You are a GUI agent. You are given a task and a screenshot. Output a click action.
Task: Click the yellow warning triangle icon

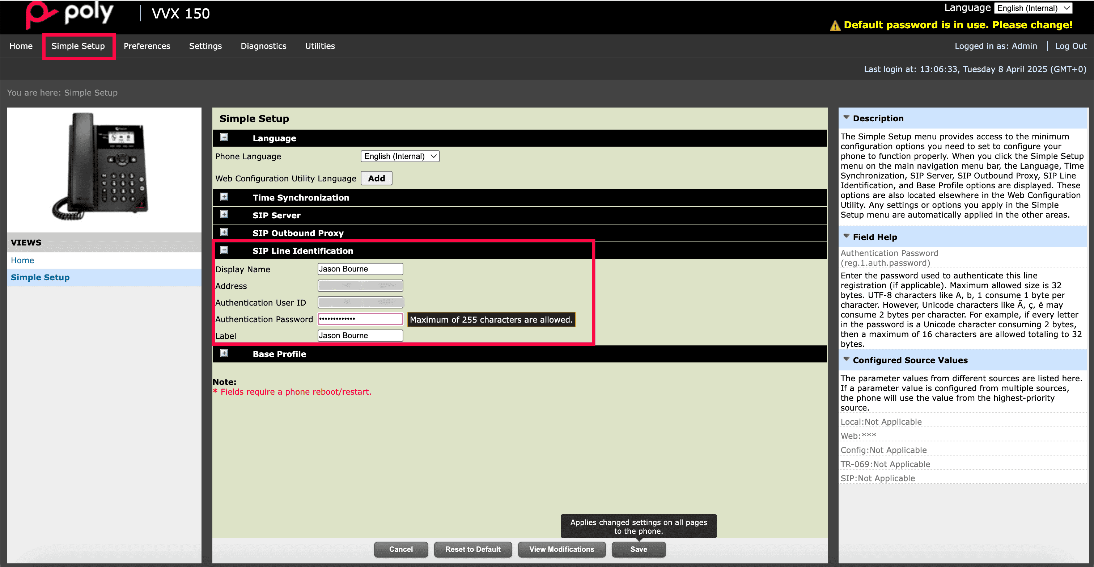(835, 26)
